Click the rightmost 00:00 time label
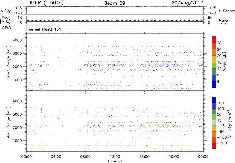The width and height of the screenshot is (235, 163). click(203, 157)
